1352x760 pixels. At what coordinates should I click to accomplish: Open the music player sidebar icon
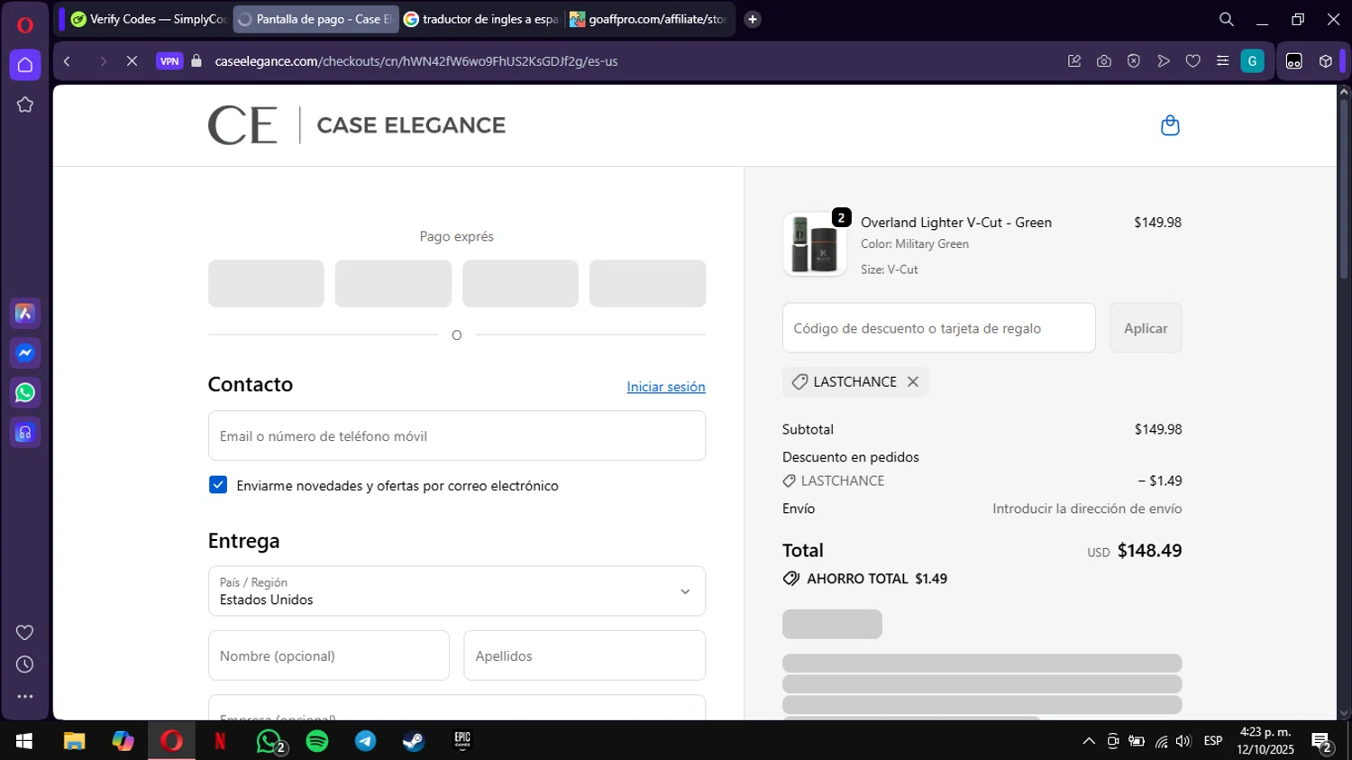click(x=25, y=433)
